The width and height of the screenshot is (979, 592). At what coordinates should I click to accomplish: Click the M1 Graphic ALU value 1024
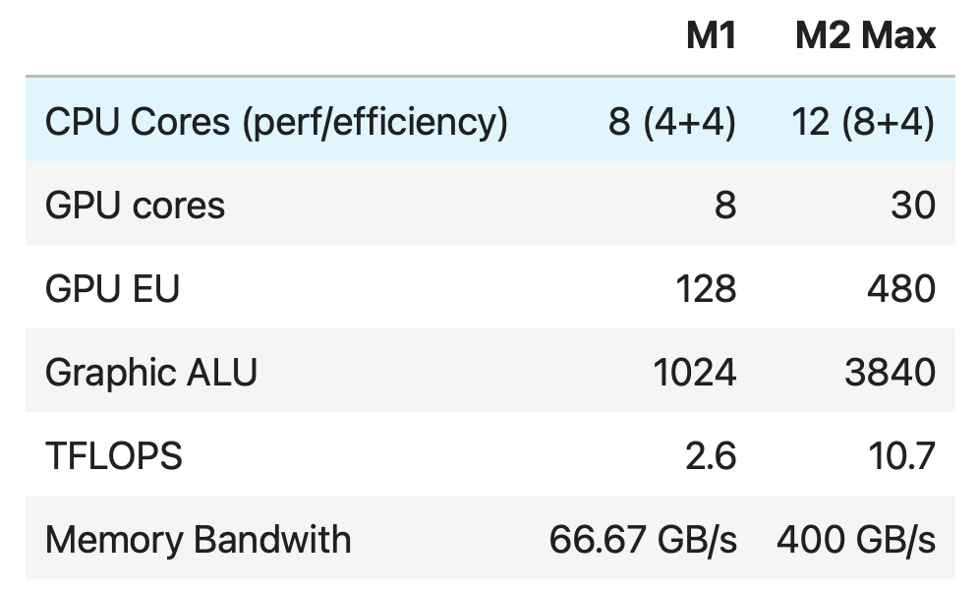pyautogui.click(x=694, y=373)
